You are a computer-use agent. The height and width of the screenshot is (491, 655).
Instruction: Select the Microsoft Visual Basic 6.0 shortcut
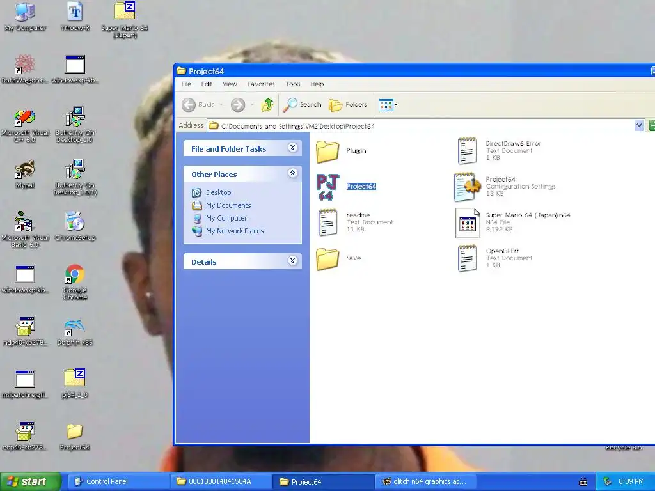coord(25,230)
